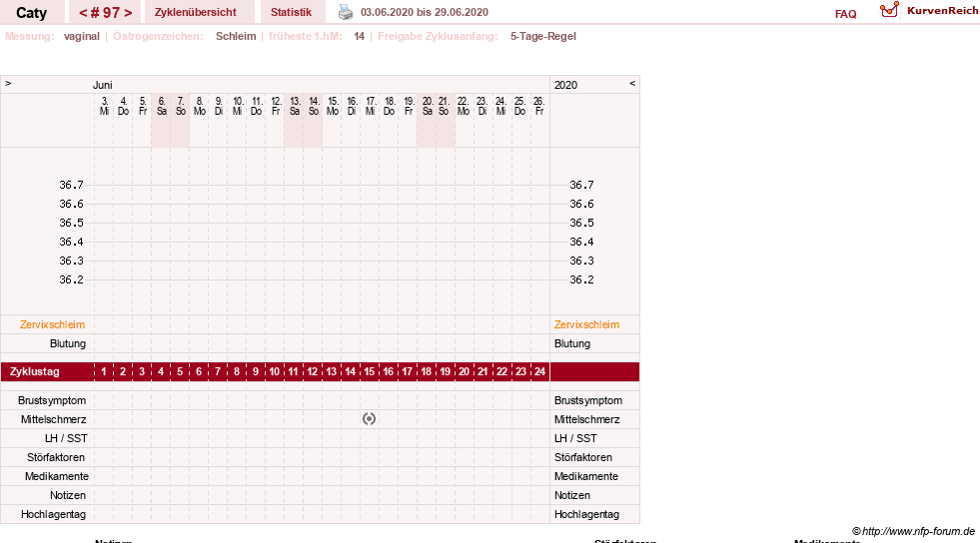Click the right 36.2 temperature label

click(x=581, y=279)
